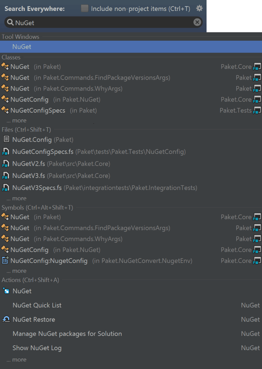
Task: Select the NuGet class icon in Paket
Action: coord(5,66)
